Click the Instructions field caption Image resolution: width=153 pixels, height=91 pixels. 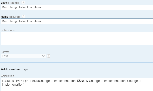pyautogui.click(x=8, y=30)
